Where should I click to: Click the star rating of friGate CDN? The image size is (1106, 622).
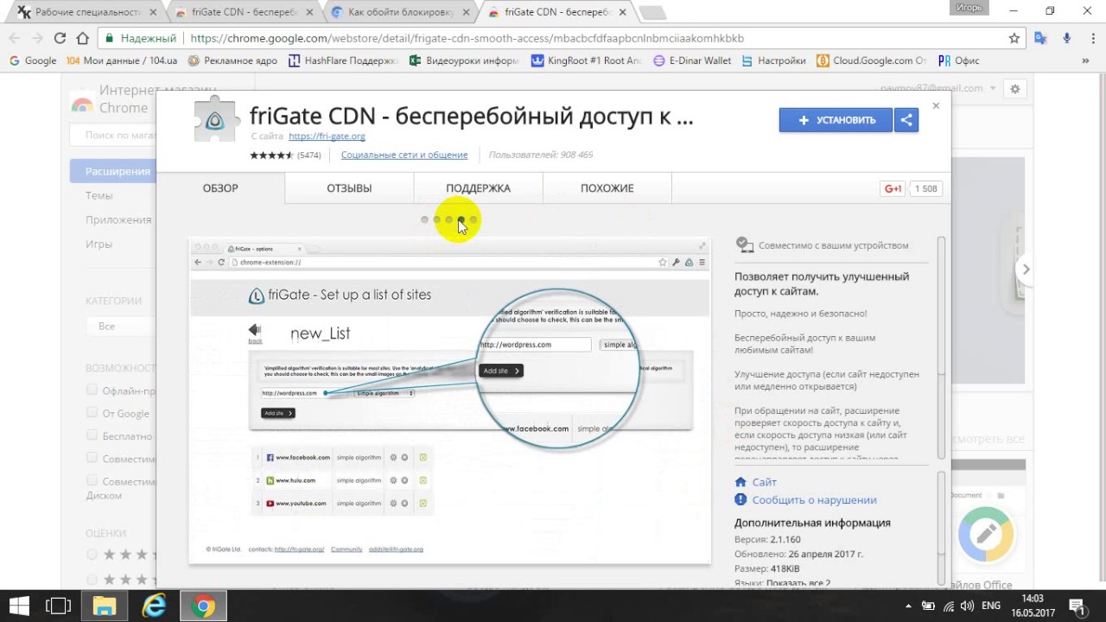pos(272,155)
